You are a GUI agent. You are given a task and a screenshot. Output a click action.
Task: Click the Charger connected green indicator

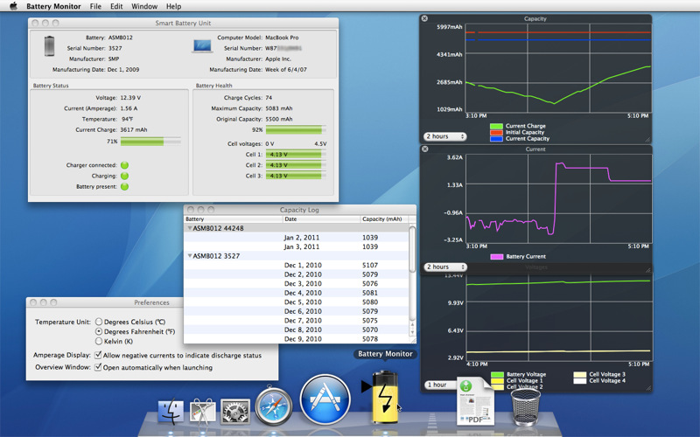pyautogui.click(x=124, y=165)
